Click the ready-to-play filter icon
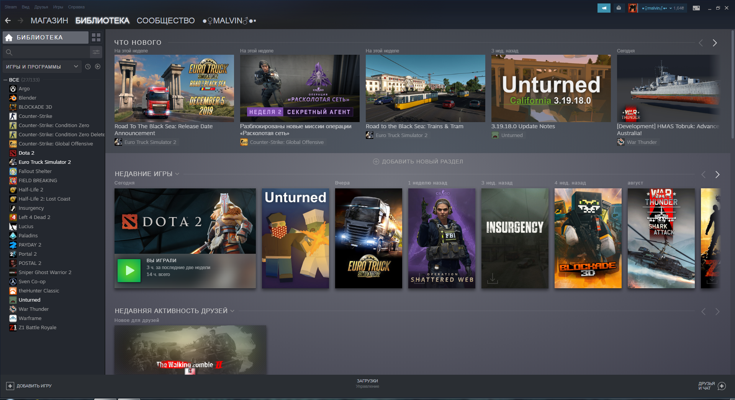 [x=98, y=67]
